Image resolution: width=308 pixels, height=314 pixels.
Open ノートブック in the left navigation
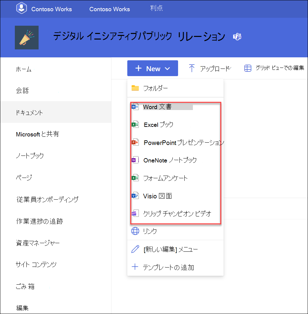point(30,156)
